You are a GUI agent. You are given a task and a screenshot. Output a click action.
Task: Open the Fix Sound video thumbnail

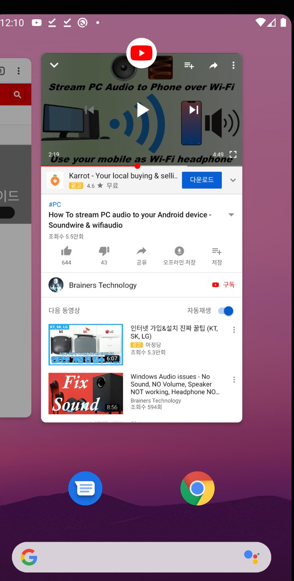(x=86, y=394)
